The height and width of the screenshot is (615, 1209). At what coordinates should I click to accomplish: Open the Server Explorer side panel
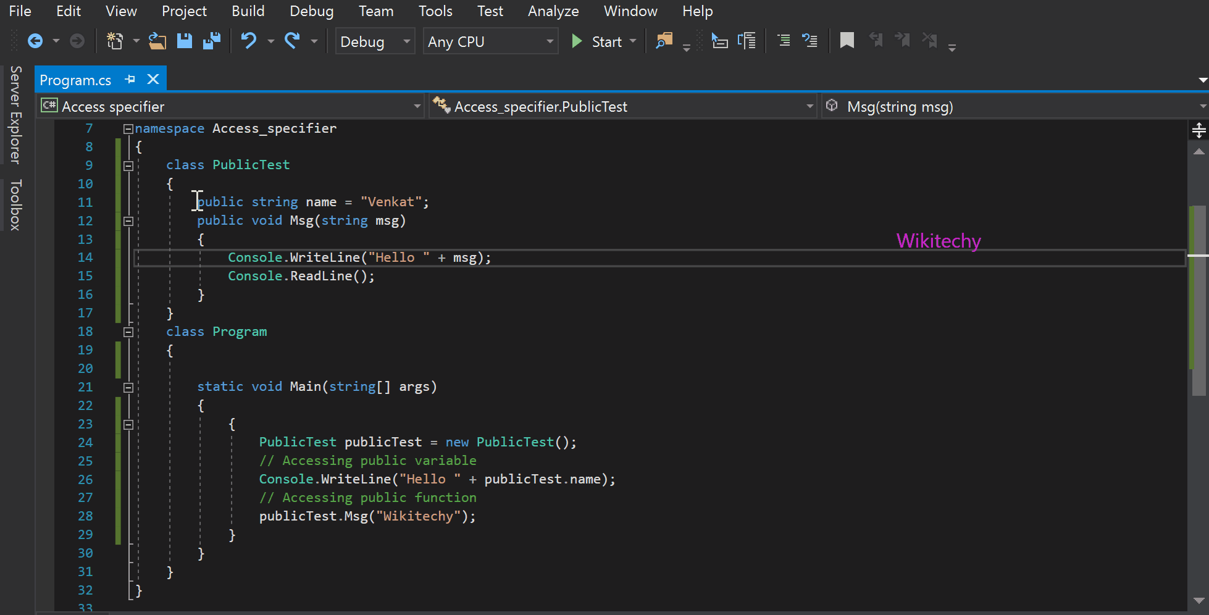tap(16, 115)
